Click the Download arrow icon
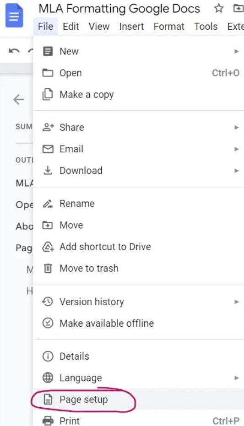 pyautogui.click(x=48, y=171)
